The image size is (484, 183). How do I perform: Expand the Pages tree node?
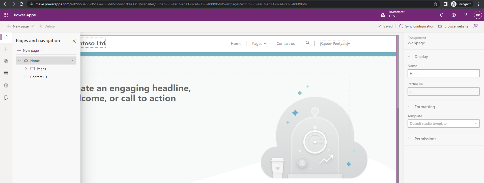[x=26, y=69]
